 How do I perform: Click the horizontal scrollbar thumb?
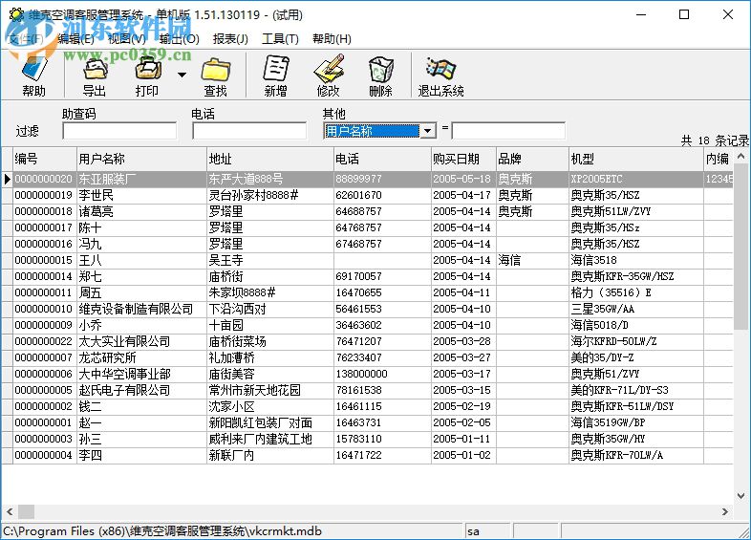(27, 511)
